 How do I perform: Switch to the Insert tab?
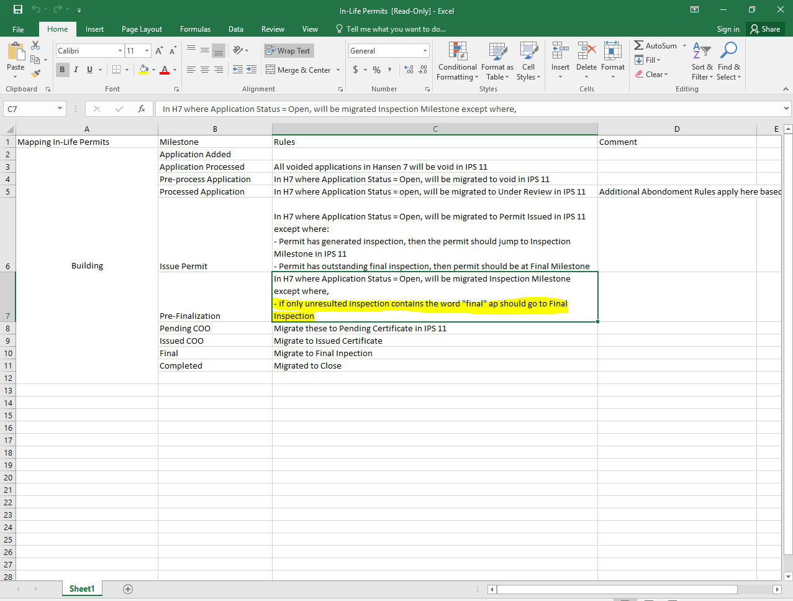(94, 29)
